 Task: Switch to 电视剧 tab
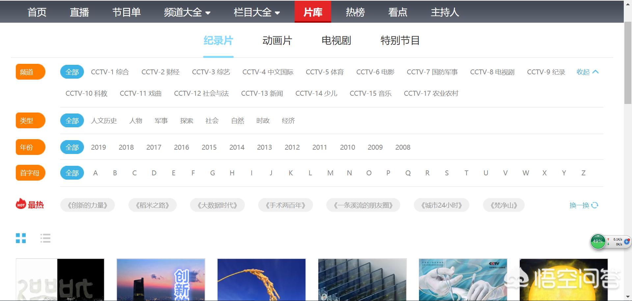click(x=336, y=40)
